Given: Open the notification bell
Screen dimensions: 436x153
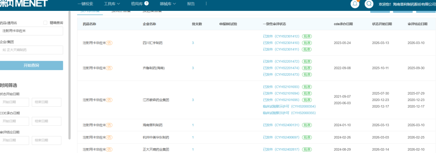Looking at the screenshot, I should (355, 4).
